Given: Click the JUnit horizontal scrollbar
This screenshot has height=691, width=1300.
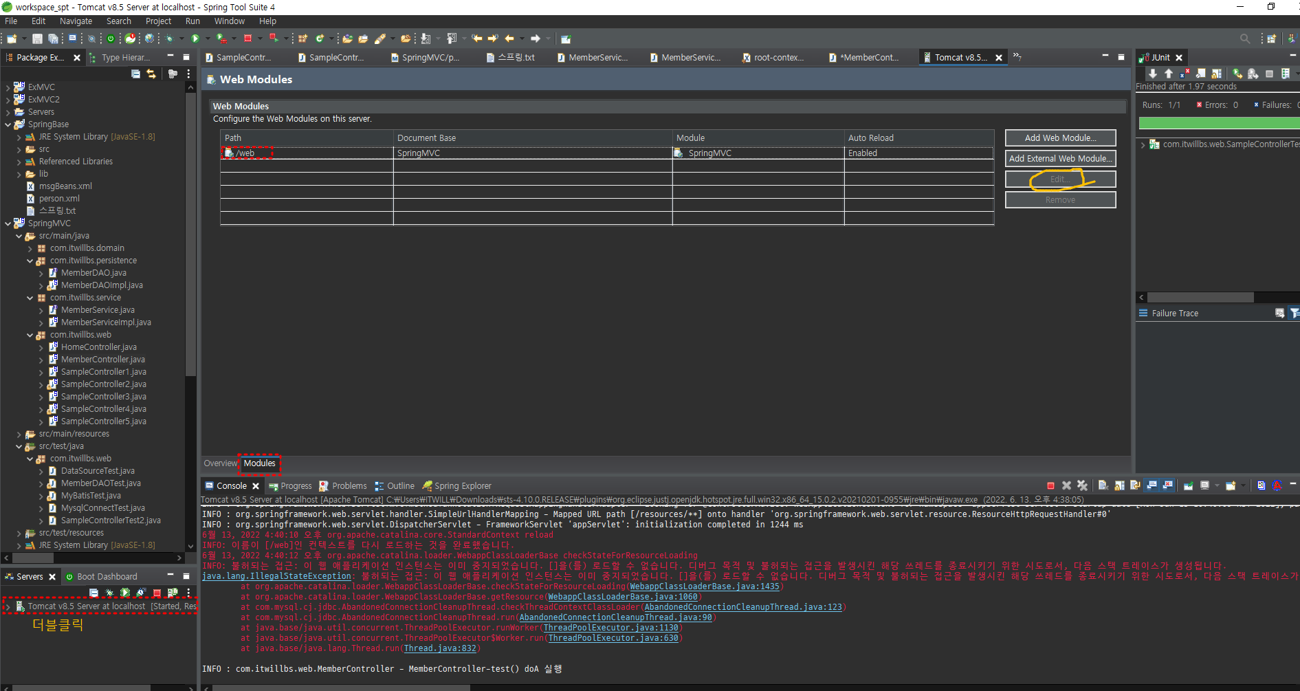Looking at the screenshot, I should pyautogui.click(x=1200, y=298).
